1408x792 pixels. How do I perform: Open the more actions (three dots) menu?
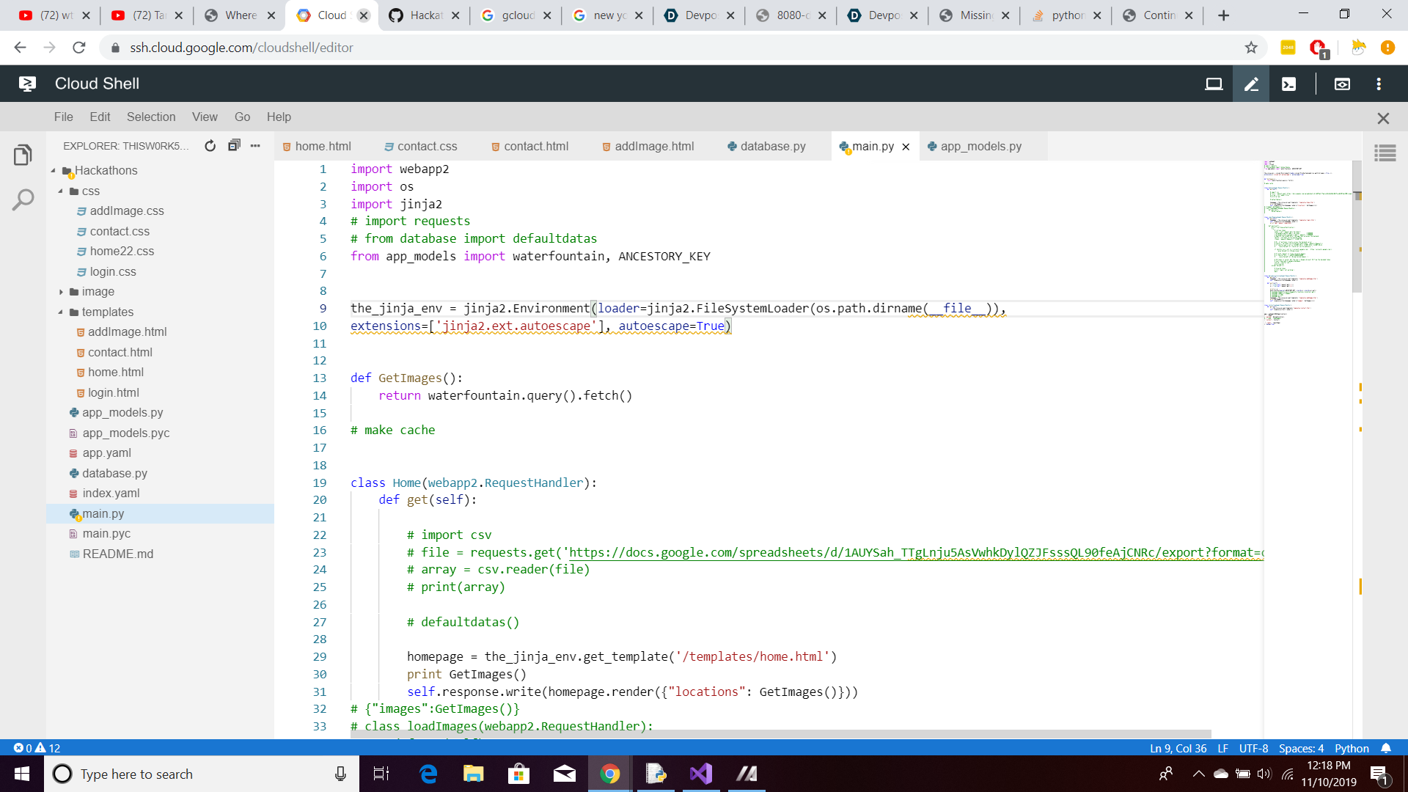[255, 145]
